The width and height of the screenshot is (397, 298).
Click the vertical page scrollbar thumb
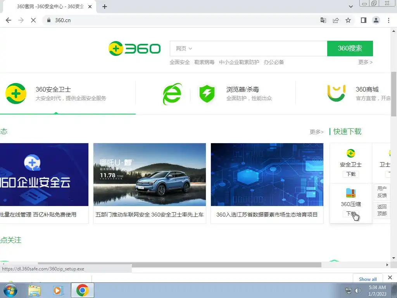coord(394,94)
